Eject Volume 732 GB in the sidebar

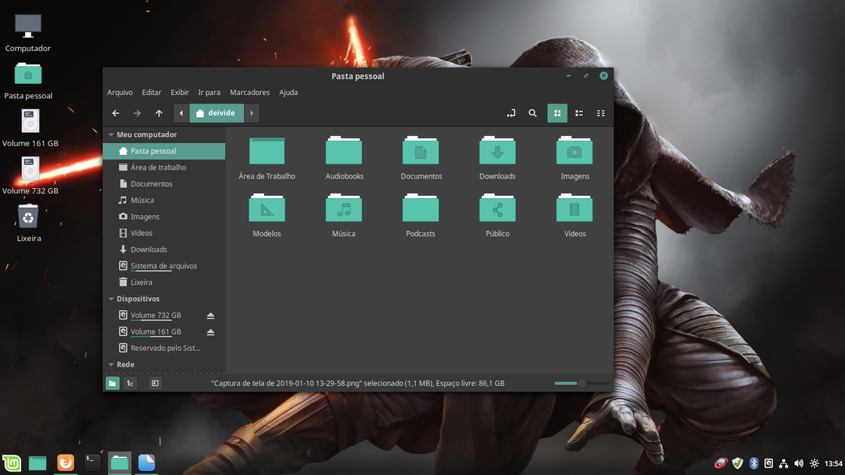click(211, 315)
